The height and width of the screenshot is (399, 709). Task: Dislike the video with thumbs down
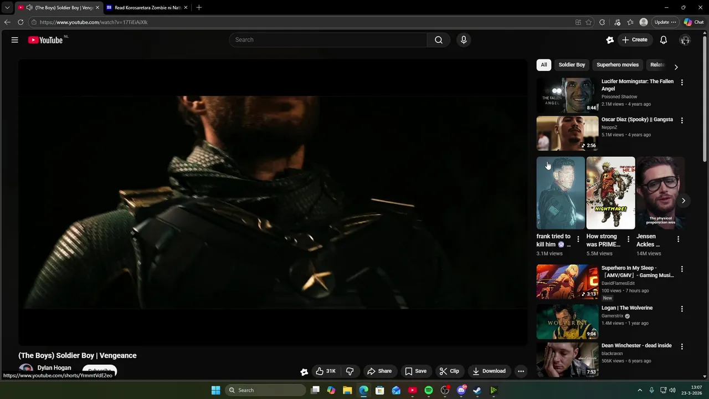(350, 371)
